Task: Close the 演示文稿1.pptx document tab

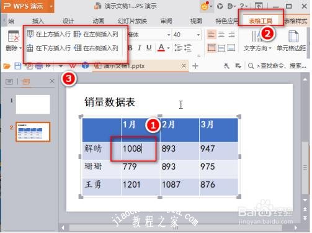Action: (184, 66)
